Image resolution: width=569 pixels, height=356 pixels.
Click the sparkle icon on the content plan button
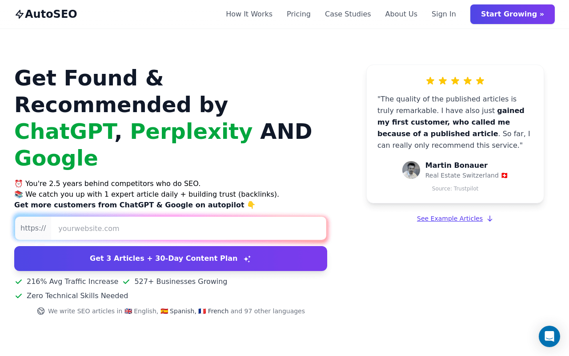pyautogui.click(x=247, y=259)
